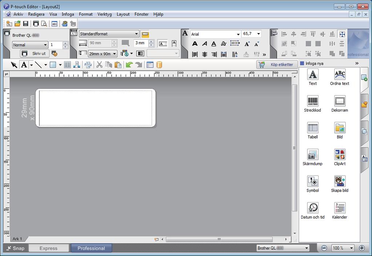Select the text tool in drawing toolbar
This screenshot has width=372, height=256.
tap(24, 65)
